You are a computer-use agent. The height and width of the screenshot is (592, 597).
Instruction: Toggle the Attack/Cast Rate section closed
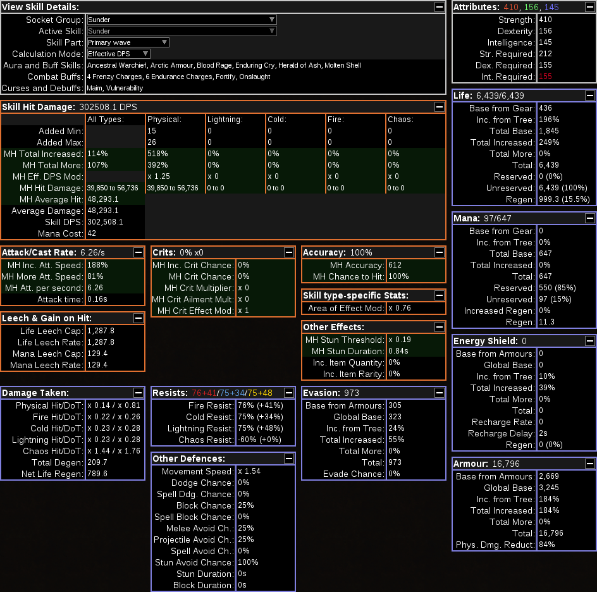click(138, 252)
